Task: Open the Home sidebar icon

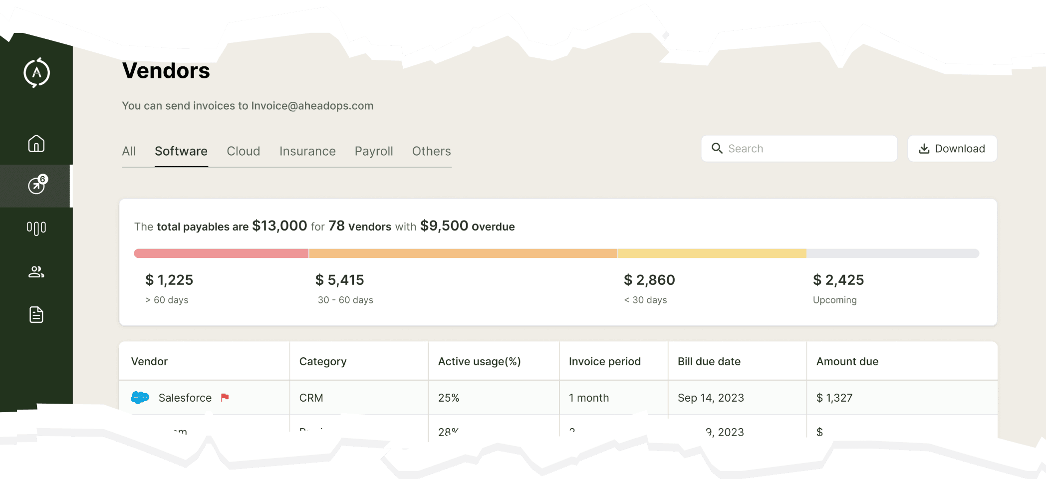Action: 36,144
